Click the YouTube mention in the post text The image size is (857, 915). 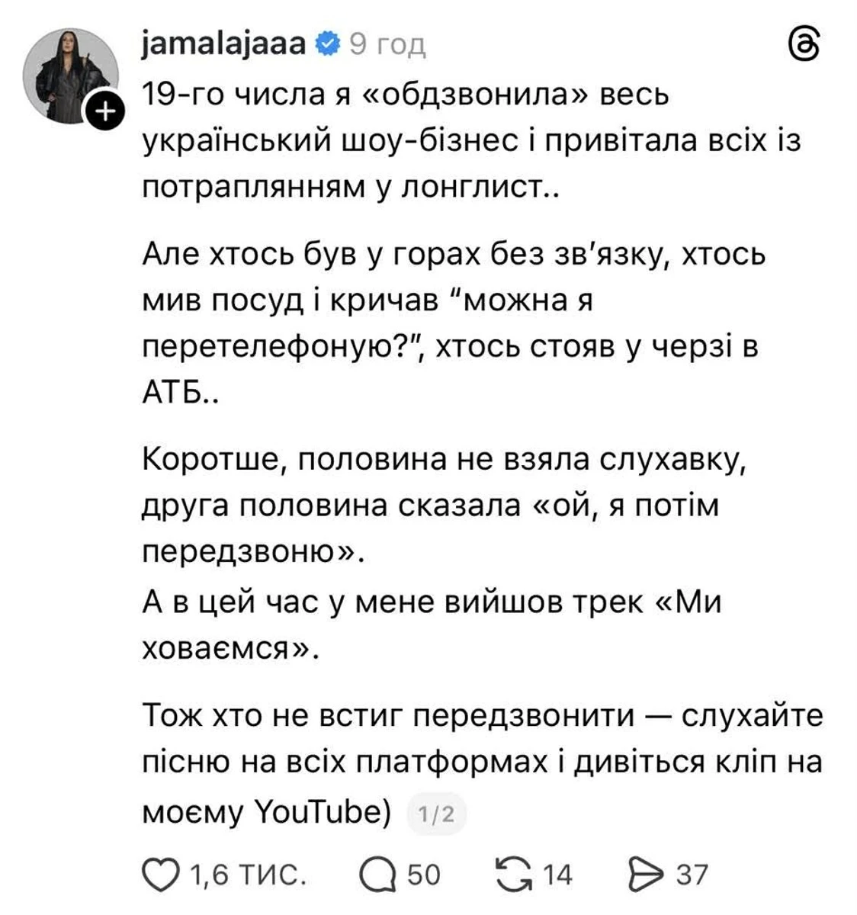[x=324, y=811]
